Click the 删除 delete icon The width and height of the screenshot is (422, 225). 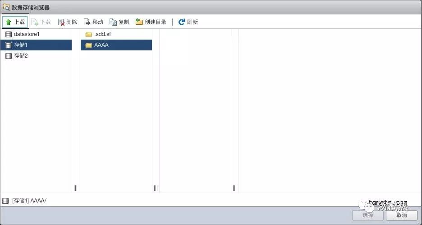click(61, 22)
